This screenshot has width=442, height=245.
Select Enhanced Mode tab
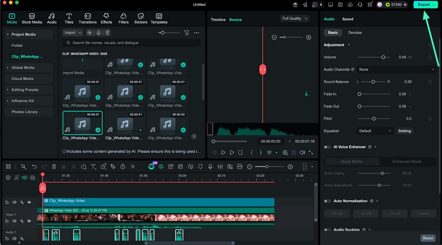tap(407, 162)
